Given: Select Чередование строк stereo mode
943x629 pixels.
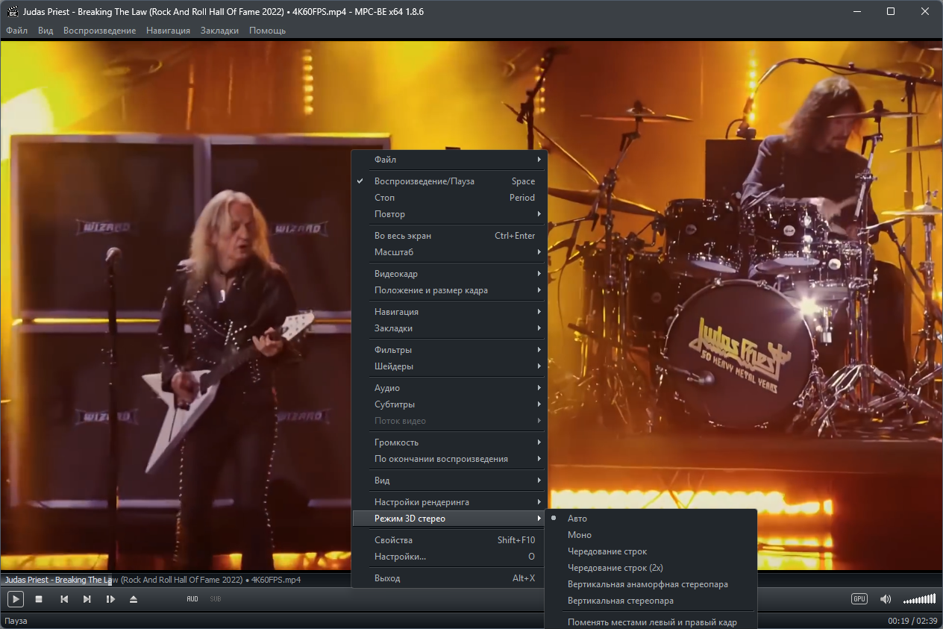Looking at the screenshot, I should 651,551.
